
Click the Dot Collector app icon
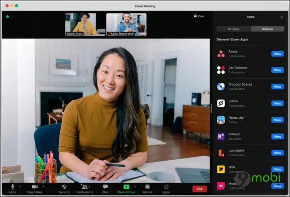click(x=221, y=70)
